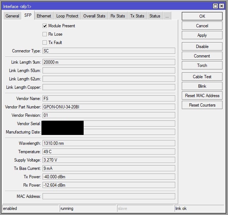Reset Counters for sfp1
This screenshot has height=215, width=228.
[x=202, y=105]
